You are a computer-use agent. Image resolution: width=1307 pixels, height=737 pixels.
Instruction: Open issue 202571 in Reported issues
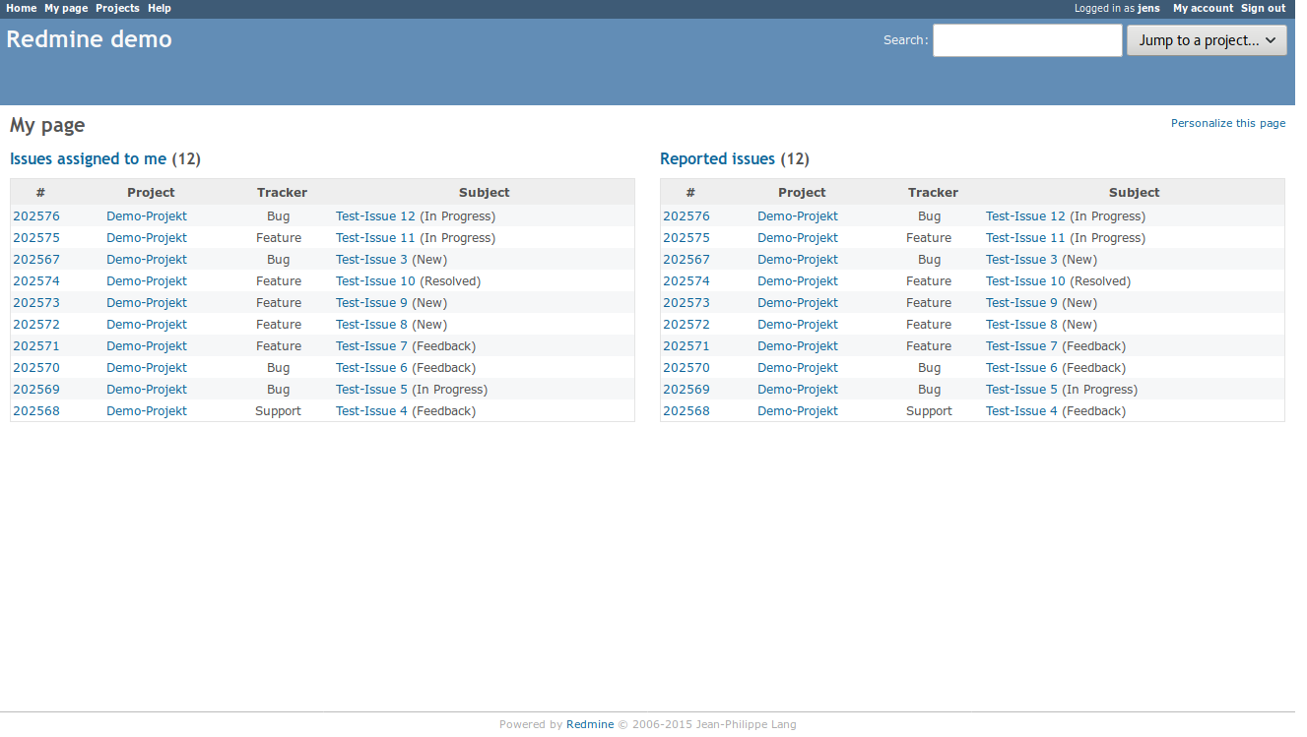(686, 346)
